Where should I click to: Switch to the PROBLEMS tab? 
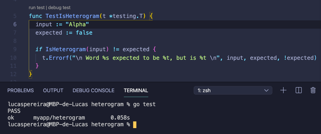pos(20,90)
